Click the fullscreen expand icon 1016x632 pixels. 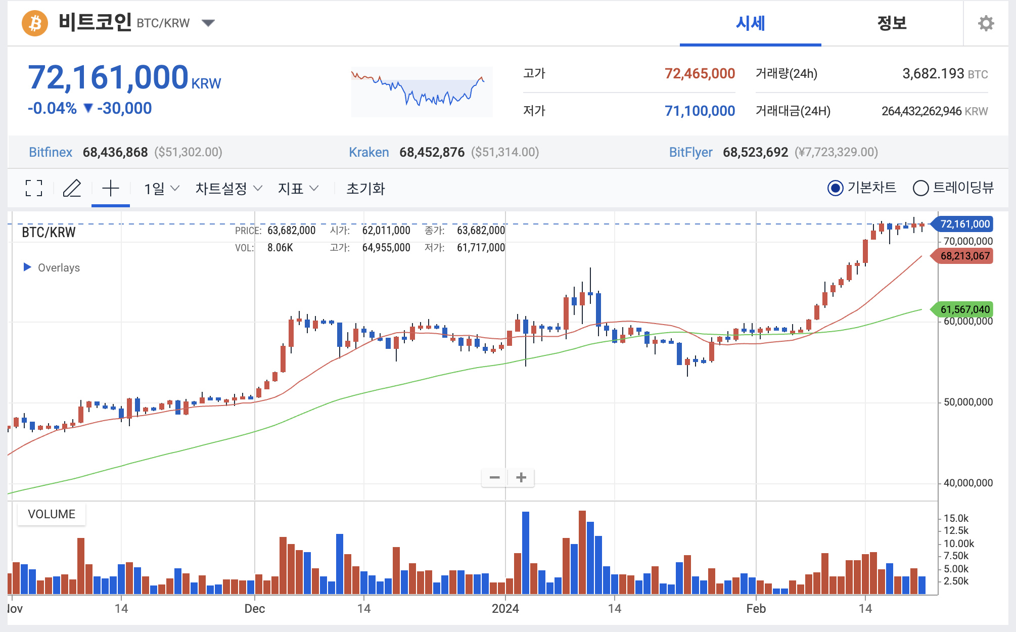coord(34,188)
